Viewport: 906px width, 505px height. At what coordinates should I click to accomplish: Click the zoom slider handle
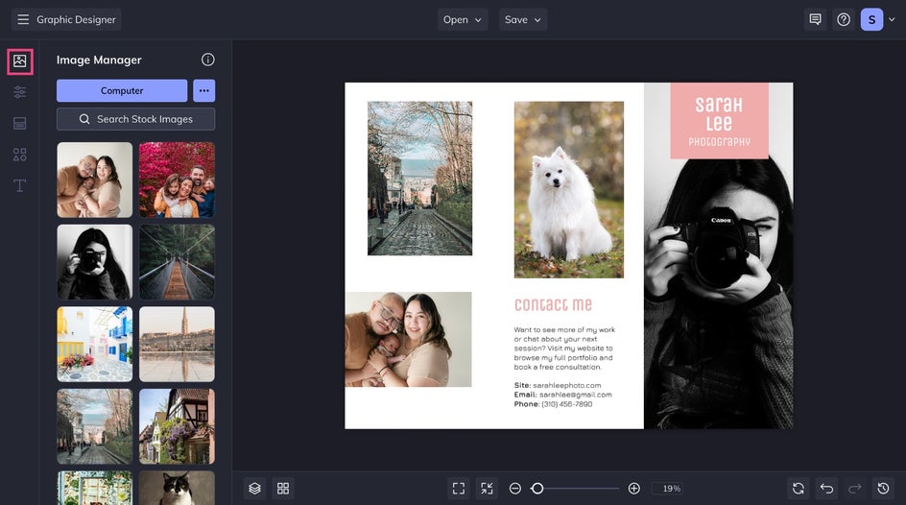[x=537, y=489]
